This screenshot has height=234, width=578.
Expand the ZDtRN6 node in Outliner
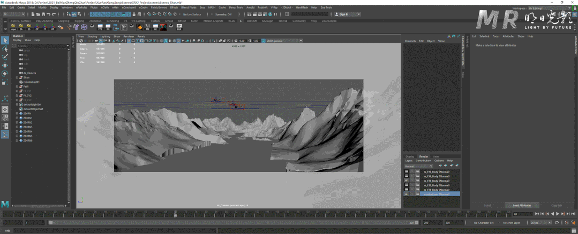[x=17, y=141]
